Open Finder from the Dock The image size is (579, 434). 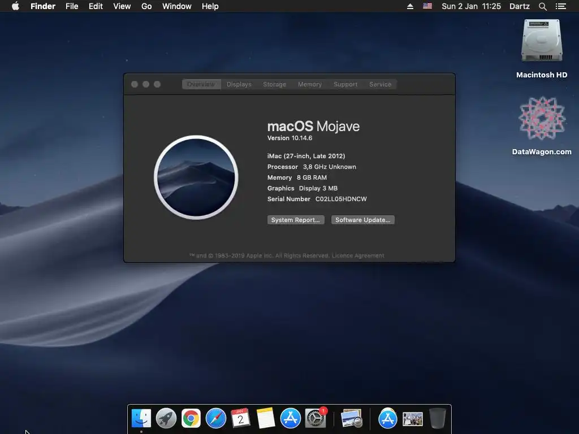141,419
